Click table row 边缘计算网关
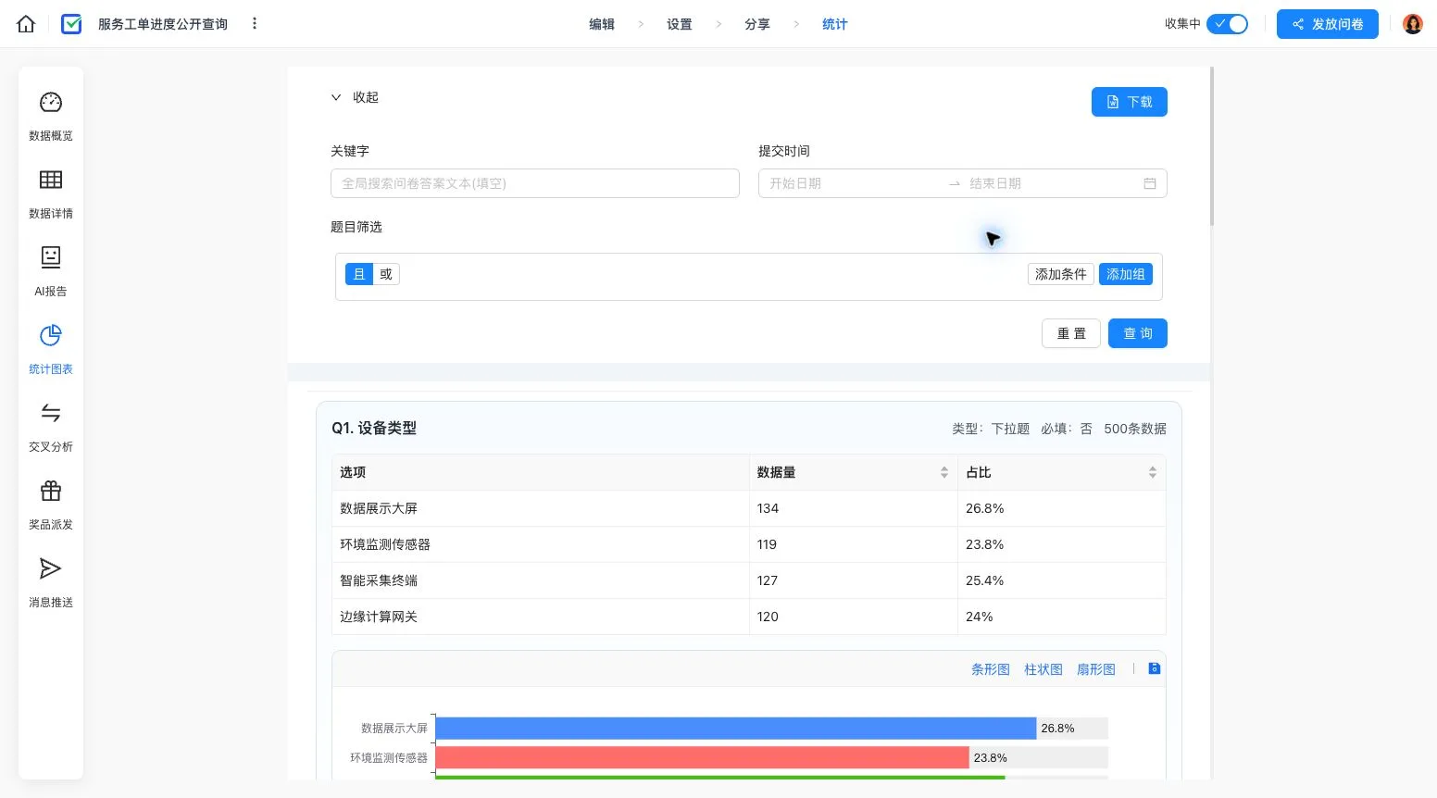Viewport: 1437px width, 798px height. pos(748,617)
